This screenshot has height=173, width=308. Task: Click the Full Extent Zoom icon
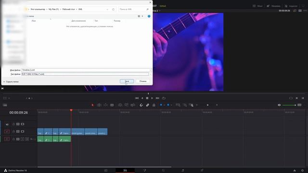click(178, 105)
